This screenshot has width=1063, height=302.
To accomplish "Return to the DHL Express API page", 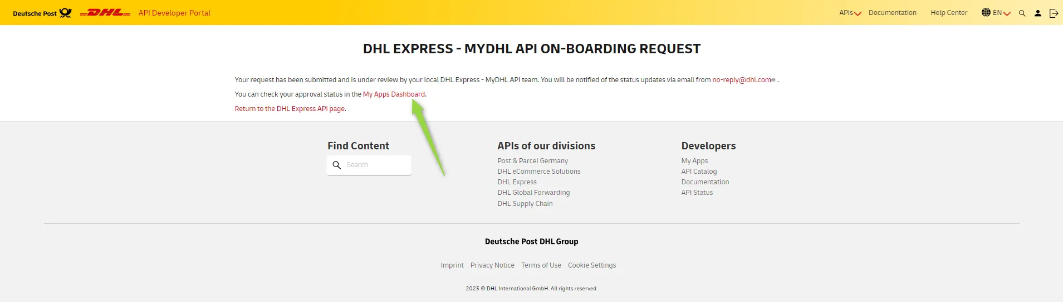I will pos(290,109).
